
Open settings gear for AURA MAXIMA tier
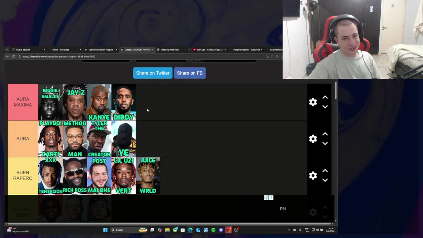pos(313,102)
